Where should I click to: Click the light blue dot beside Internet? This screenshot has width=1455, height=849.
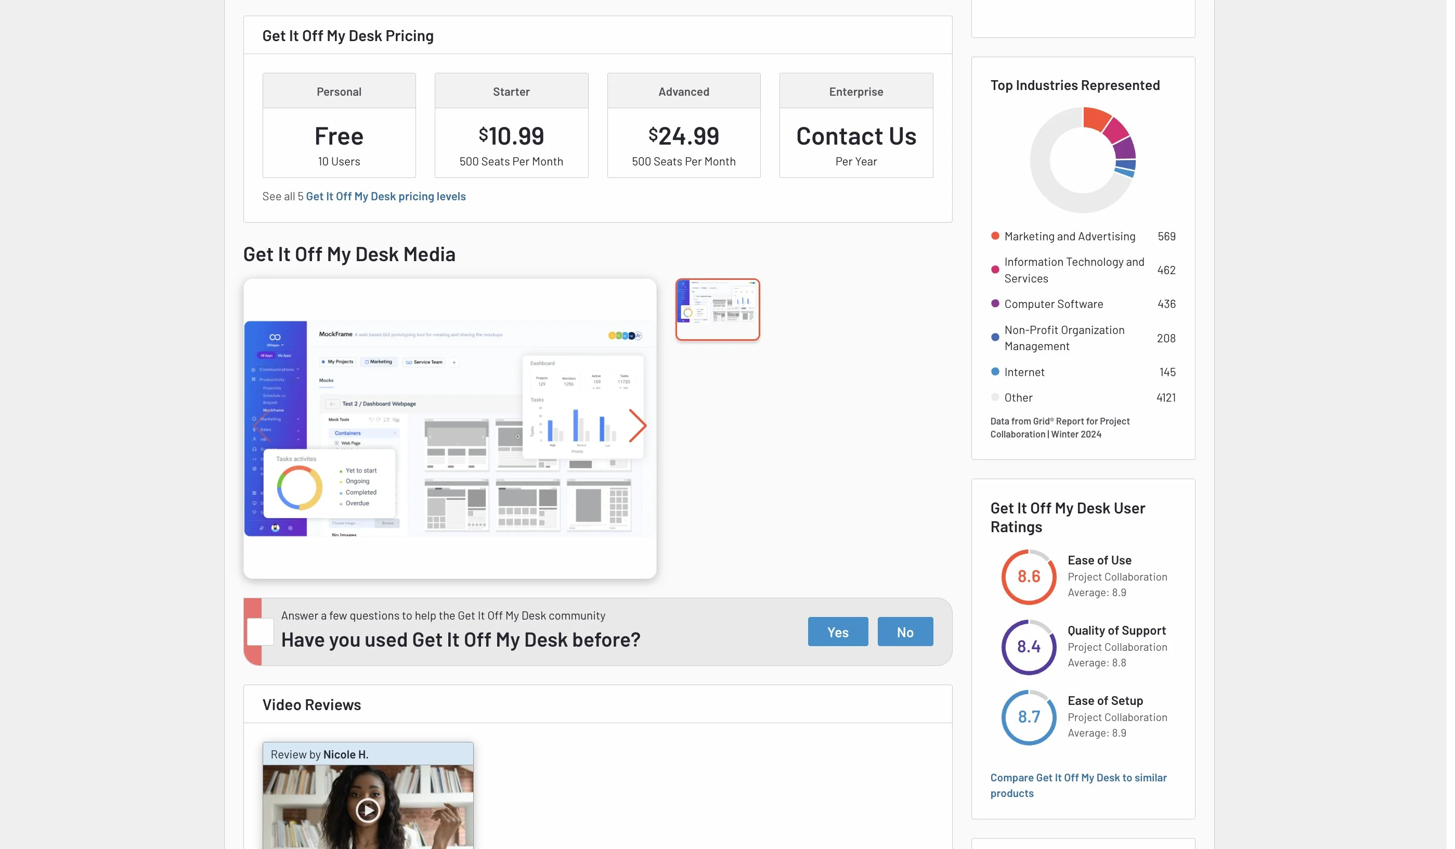[x=995, y=372]
